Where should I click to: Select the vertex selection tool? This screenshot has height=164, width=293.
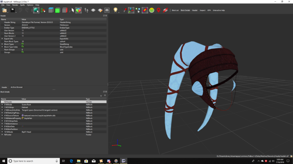tap(43, 10)
